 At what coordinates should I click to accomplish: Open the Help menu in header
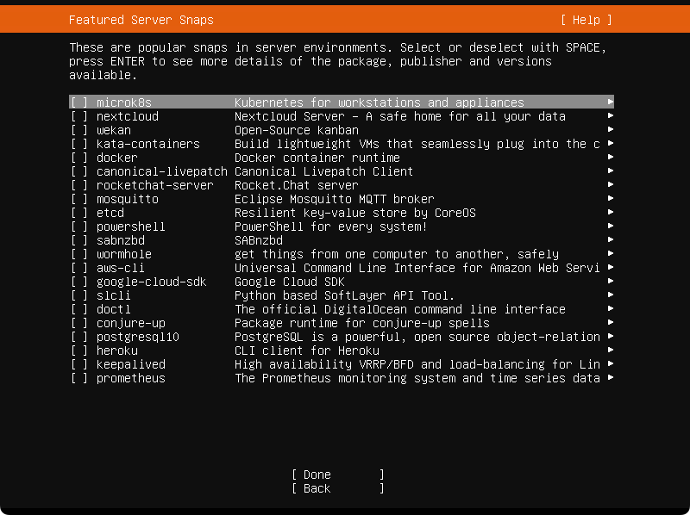click(586, 20)
